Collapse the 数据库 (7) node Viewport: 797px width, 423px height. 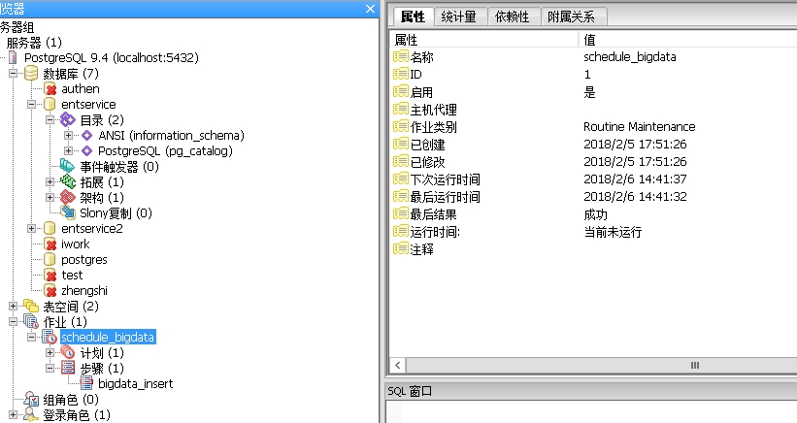click(13, 74)
